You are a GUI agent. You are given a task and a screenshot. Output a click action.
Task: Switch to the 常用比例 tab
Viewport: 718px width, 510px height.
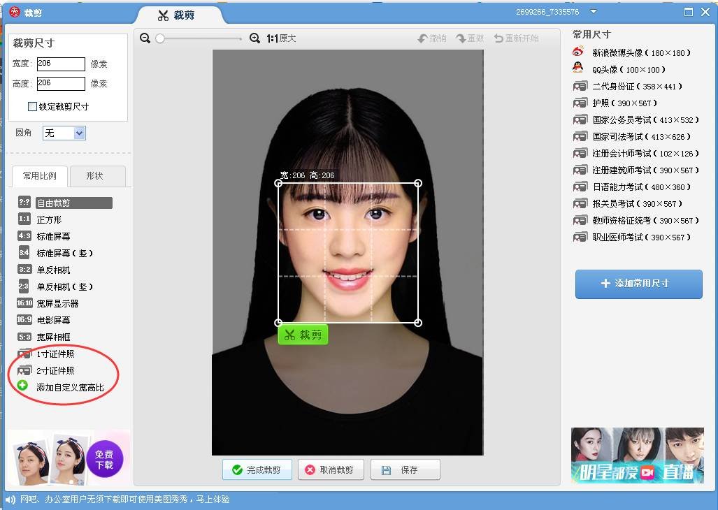point(40,176)
